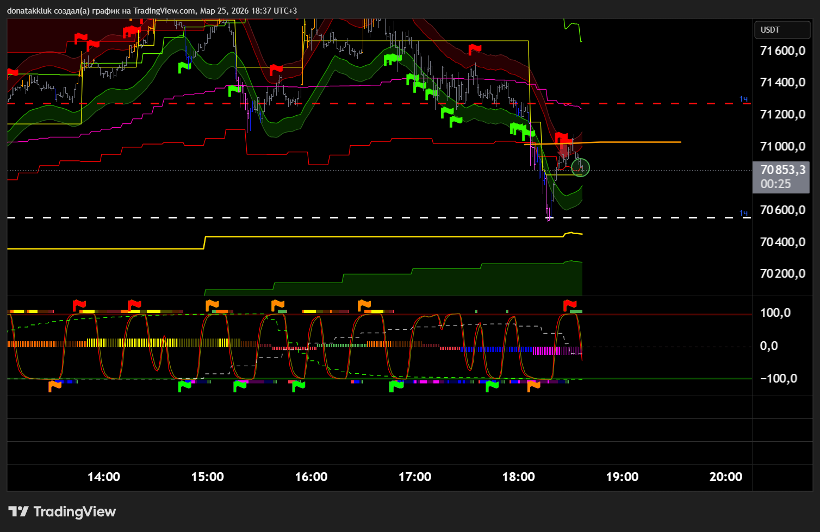Click the 14:00 mark on the time axis

pyautogui.click(x=104, y=477)
